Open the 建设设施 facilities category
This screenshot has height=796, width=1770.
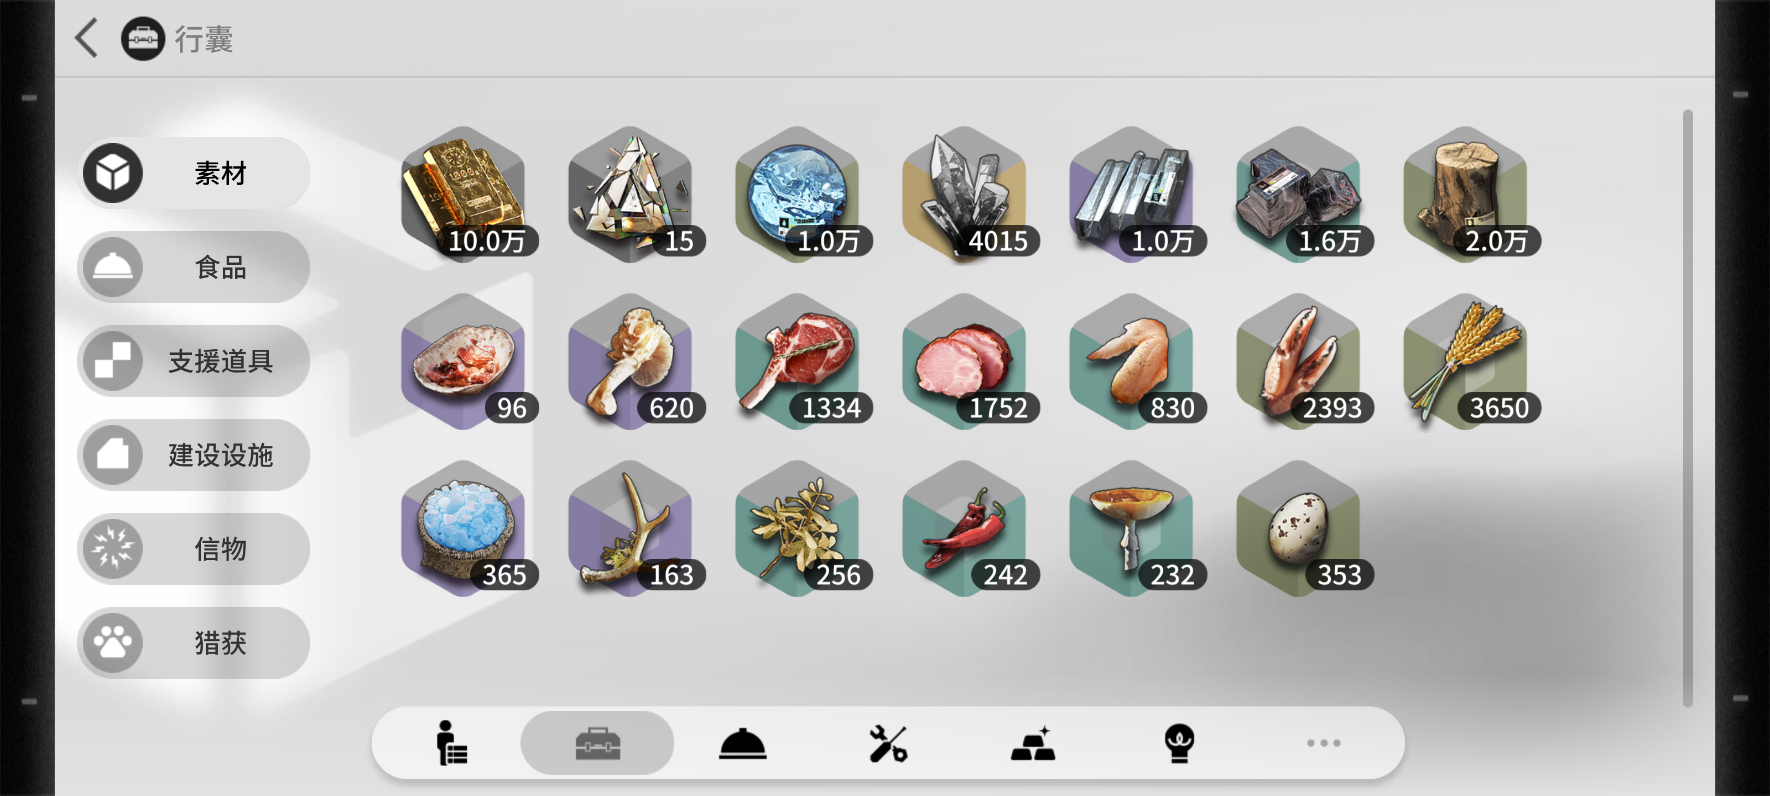click(194, 455)
